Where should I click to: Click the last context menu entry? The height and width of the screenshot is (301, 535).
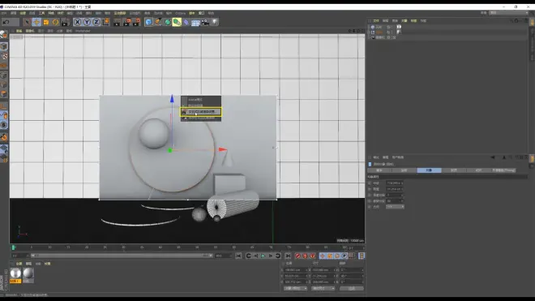click(x=201, y=118)
